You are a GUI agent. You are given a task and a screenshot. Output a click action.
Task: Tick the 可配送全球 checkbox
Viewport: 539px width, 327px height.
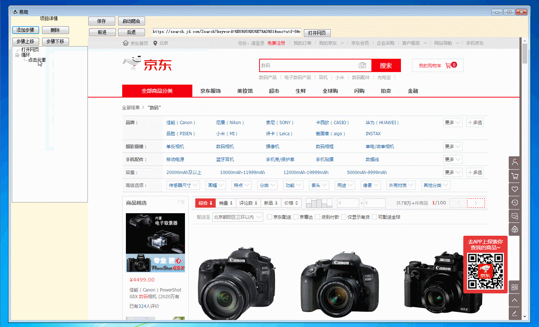(x=374, y=217)
